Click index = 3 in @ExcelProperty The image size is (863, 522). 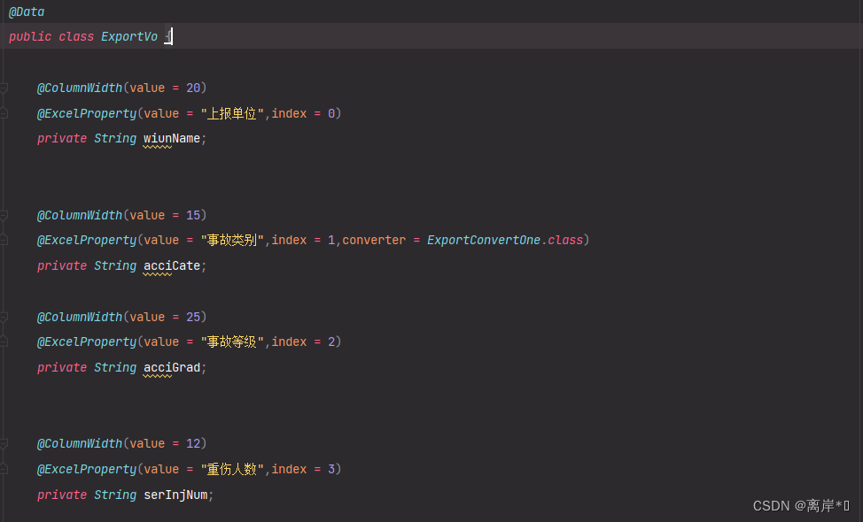(306, 469)
